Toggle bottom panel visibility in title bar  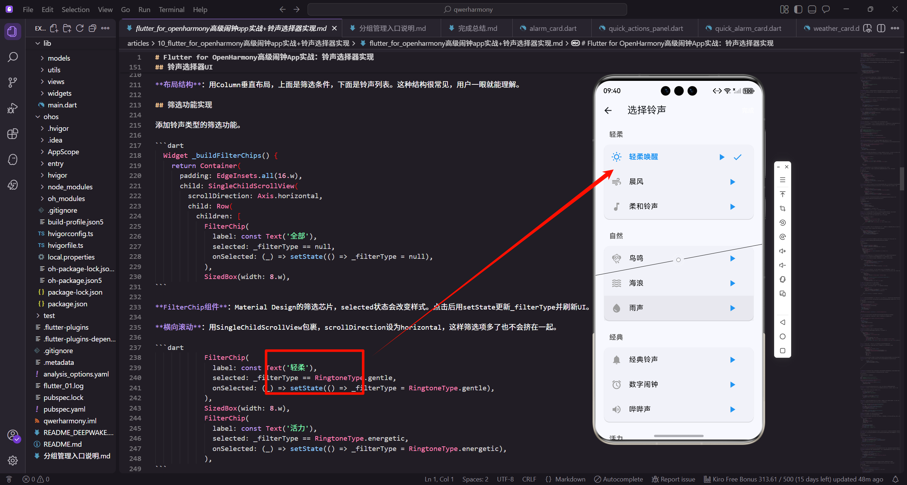coord(812,10)
